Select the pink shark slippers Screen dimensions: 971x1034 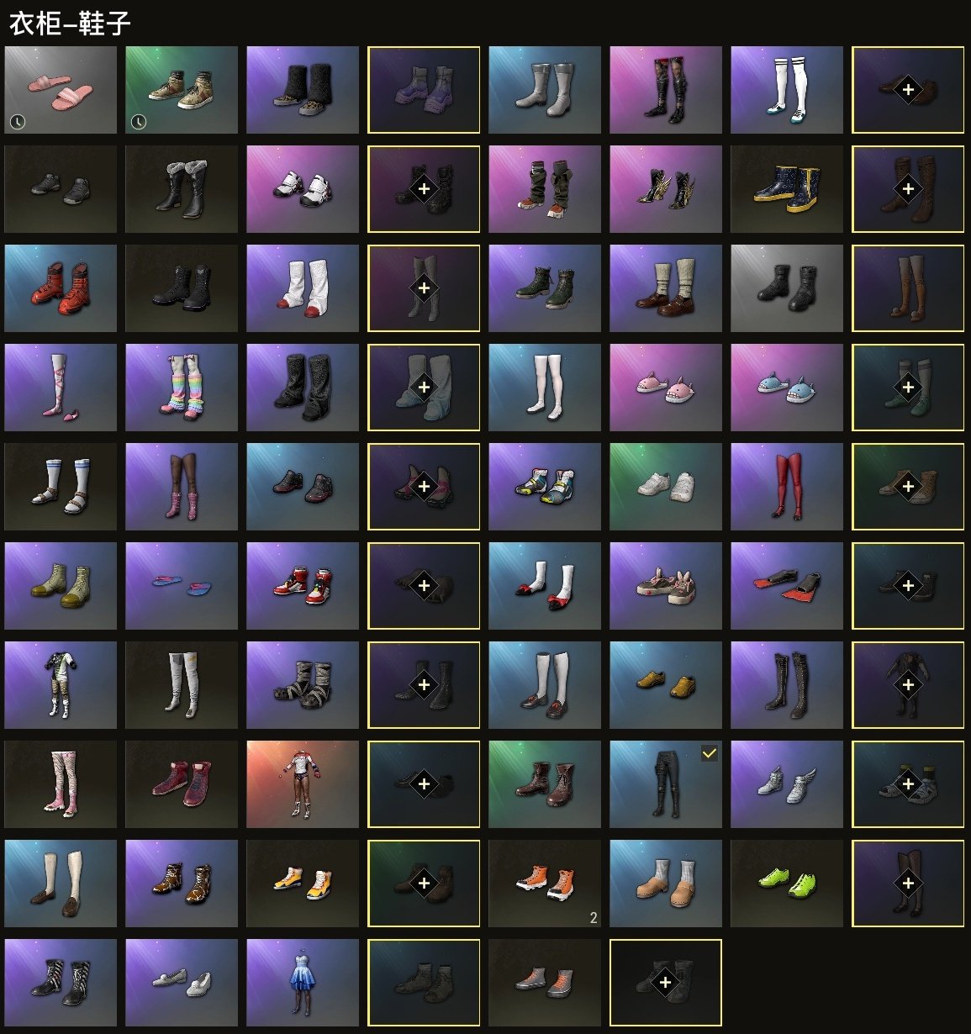point(666,388)
